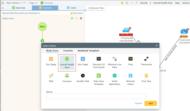The image size is (190, 111).
Task: Open the runbook hamburger menu
Action: tap(81, 18)
